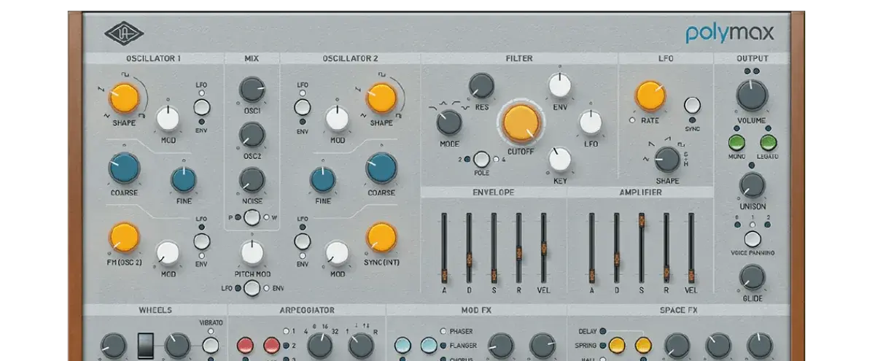The image size is (875, 361).
Task: Click the Mod knob beside SYNC (INT)
Action: pos(337,252)
